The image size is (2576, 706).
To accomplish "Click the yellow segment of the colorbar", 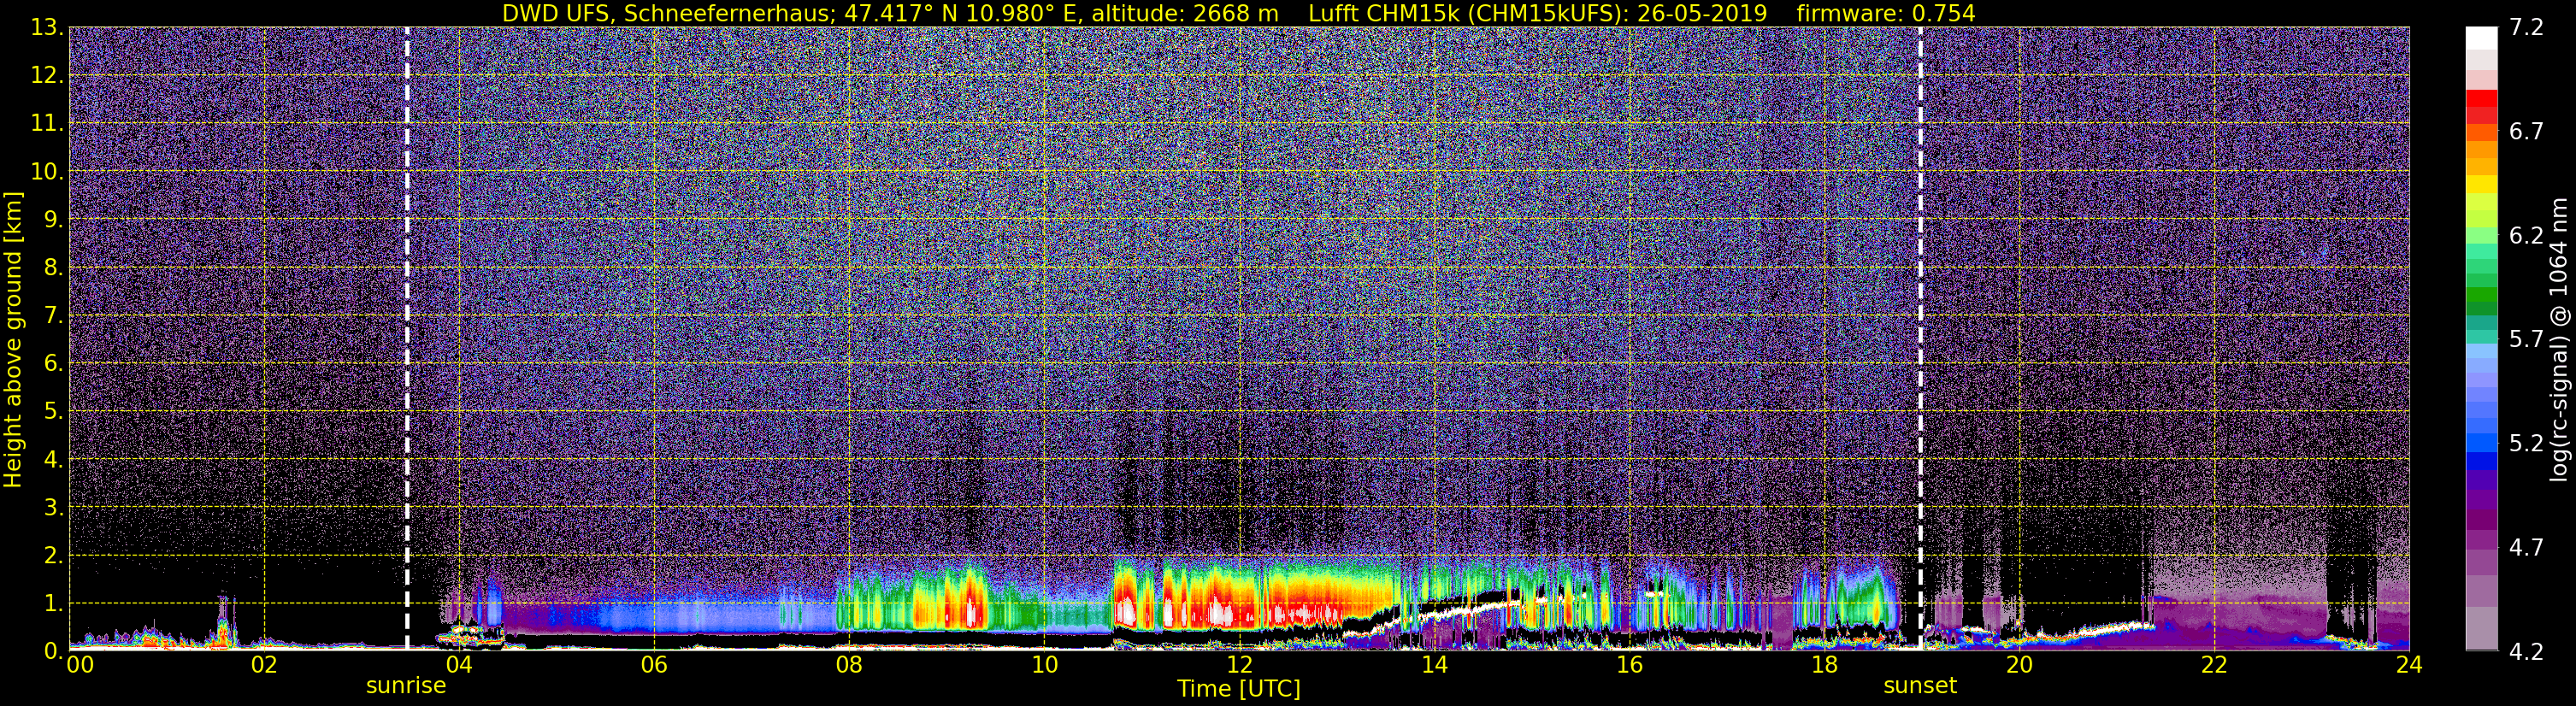I will tap(2481, 185).
